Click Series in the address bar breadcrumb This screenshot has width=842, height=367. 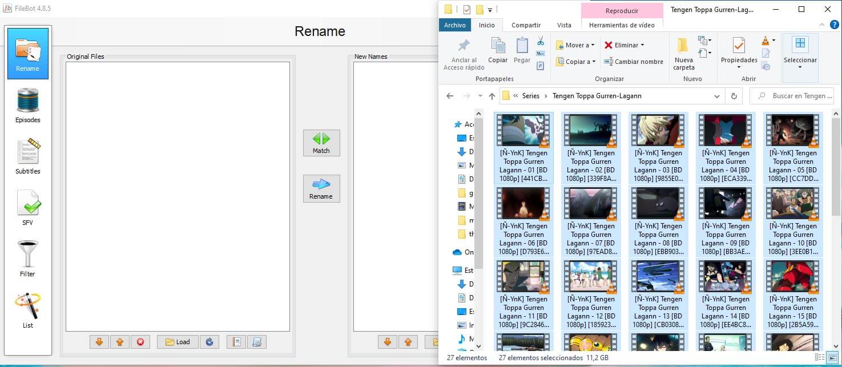(x=531, y=96)
